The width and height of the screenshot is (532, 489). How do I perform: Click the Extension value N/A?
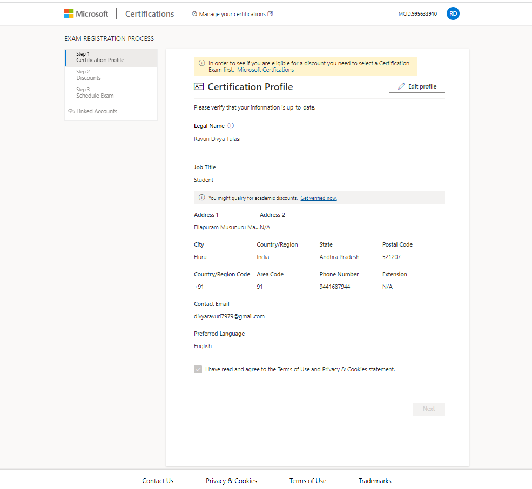pos(387,287)
